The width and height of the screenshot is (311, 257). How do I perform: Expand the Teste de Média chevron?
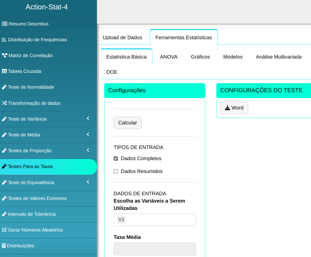88,135
